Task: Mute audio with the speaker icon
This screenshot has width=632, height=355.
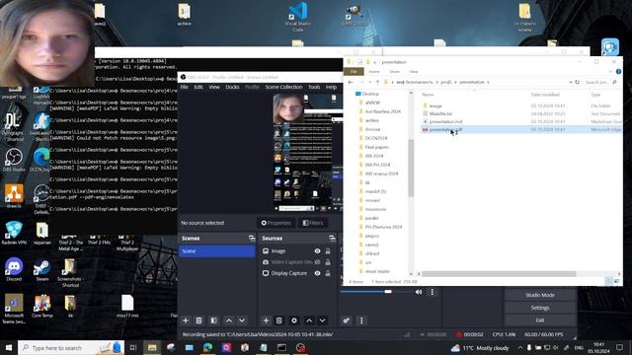Action: tap(419, 292)
